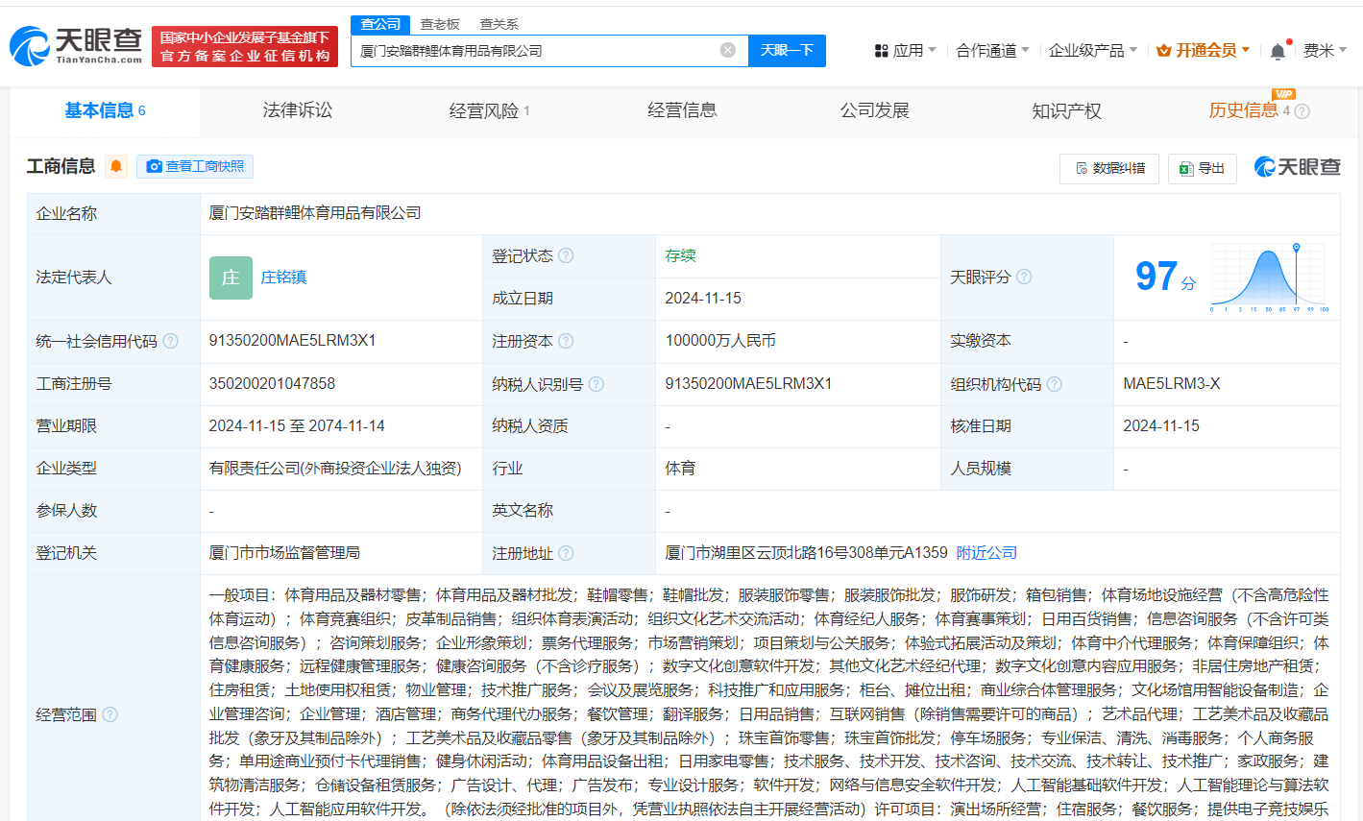
Task: Click the 天眼一下 search button
Action: tap(787, 50)
